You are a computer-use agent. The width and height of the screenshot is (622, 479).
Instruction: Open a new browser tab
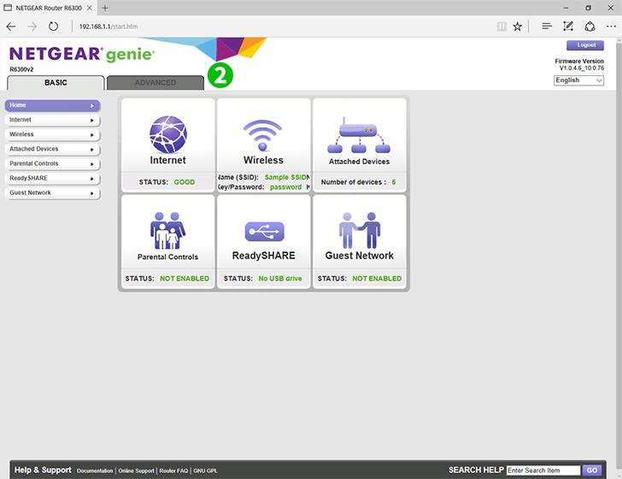(105, 8)
